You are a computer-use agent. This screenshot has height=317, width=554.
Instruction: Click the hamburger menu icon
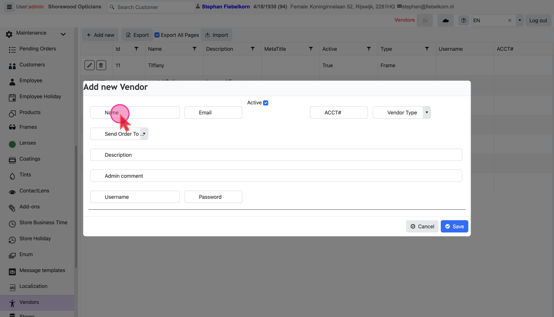click(x=9, y=7)
